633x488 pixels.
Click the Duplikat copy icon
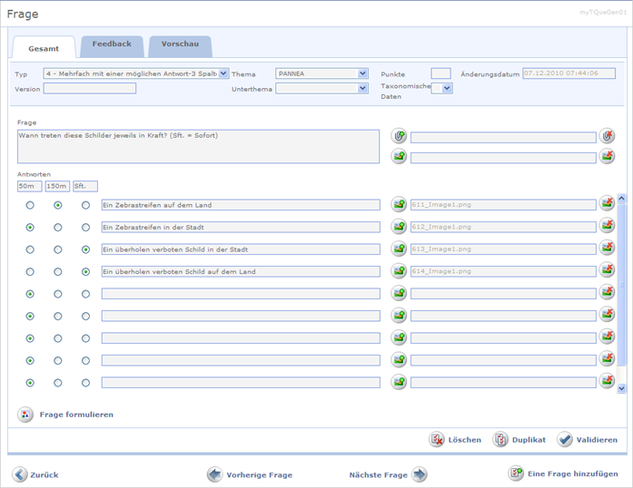500,439
